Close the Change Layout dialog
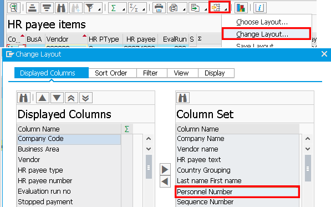This screenshot has height=207, width=331. (x=324, y=54)
